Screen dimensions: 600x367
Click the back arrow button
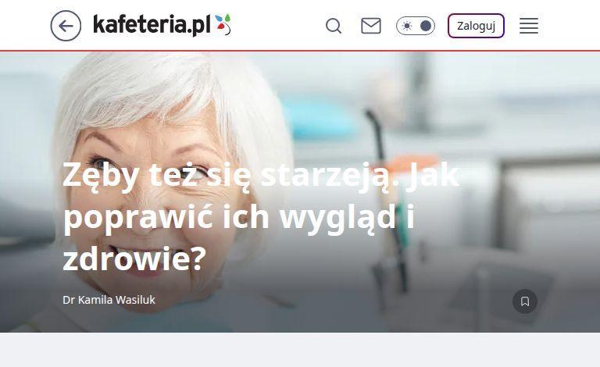[66, 26]
